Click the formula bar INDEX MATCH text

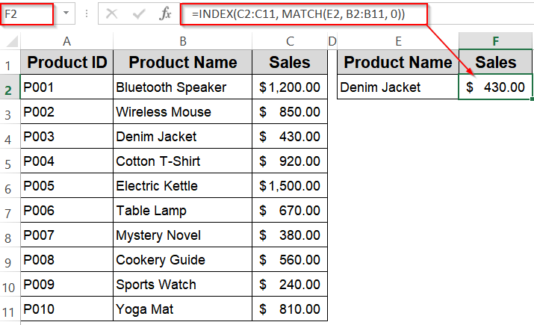[x=297, y=13]
